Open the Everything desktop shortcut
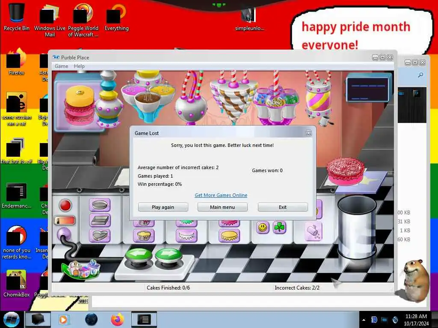The image size is (438, 328). click(116, 17)
